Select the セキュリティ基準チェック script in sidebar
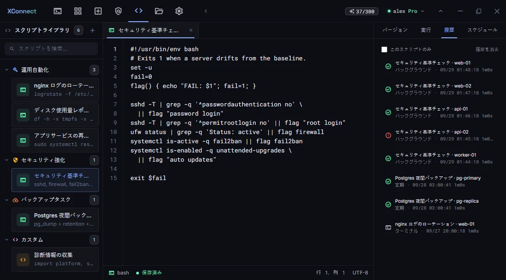This screenshot has height=280, width=506. (55, 180)
